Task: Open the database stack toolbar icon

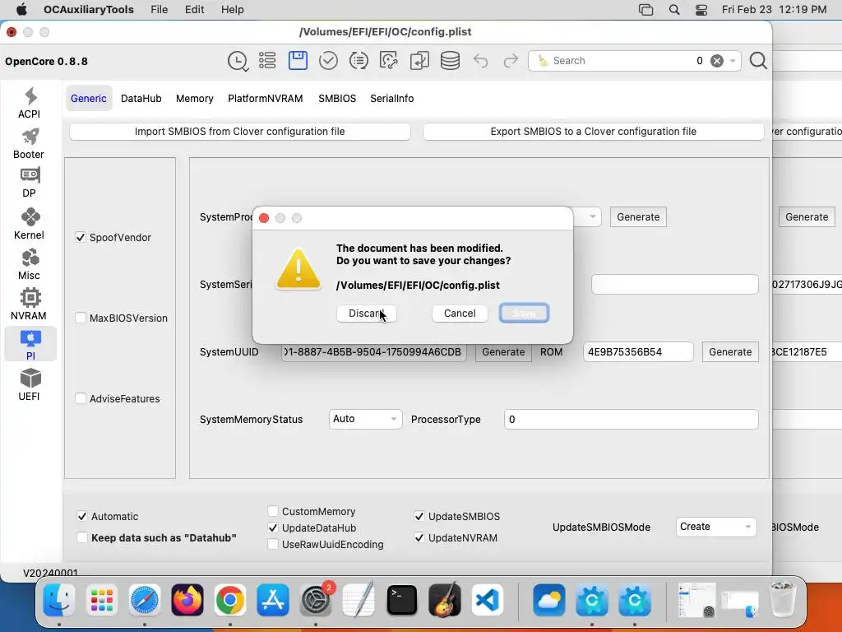Action: (x=450, y=61)
